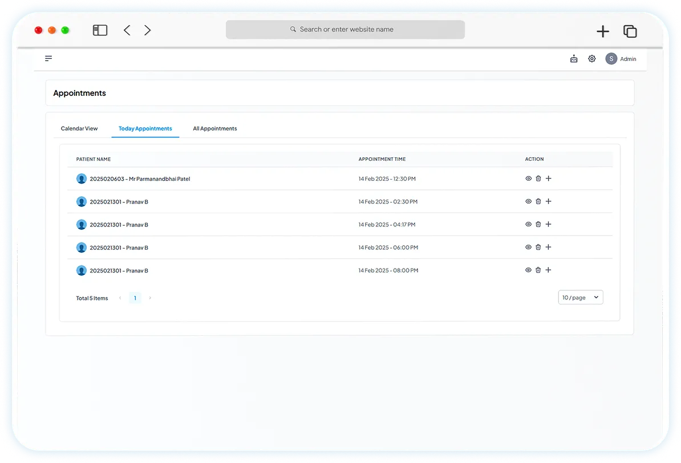The width and height of the screenshot is (681, 463).
Task: Click the next page pagination arrow
Action: point(150,298)
